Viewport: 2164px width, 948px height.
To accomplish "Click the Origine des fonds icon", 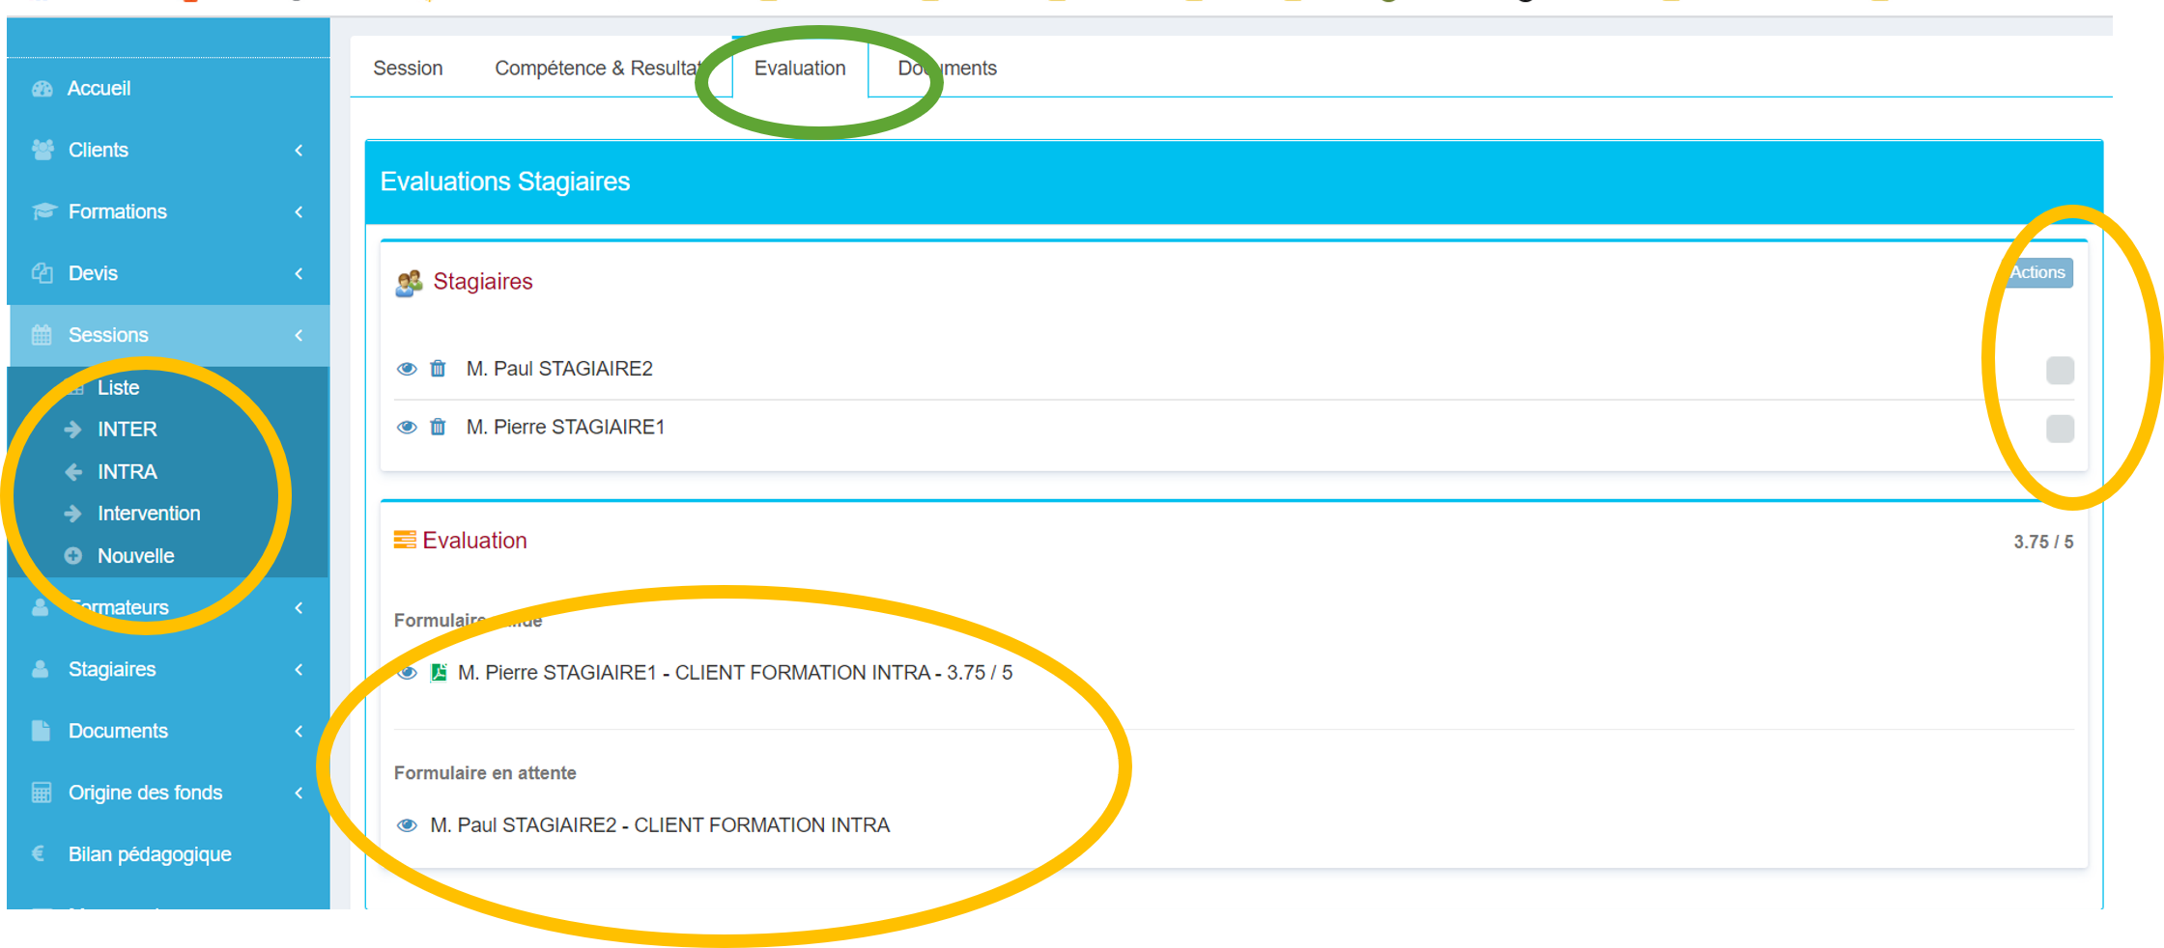I will (42, 793).
